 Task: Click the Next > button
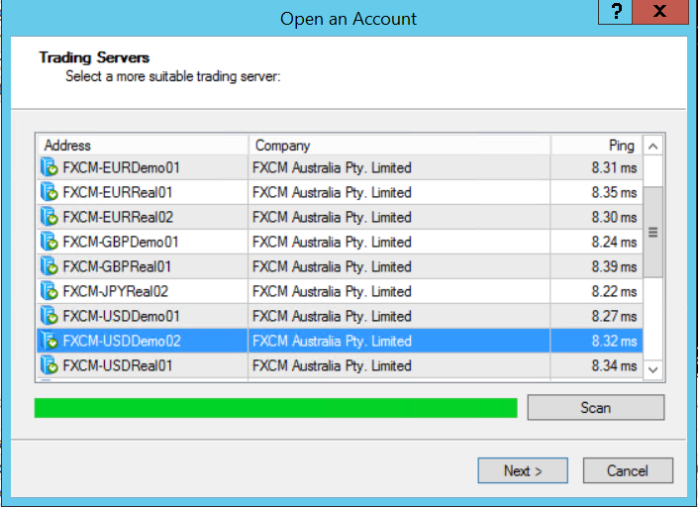coord(523,470)
